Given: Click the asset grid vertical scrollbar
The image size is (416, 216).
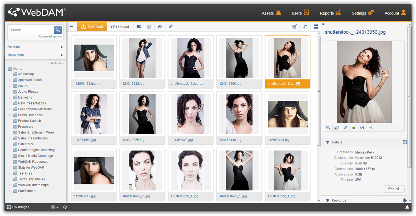Looking at the screenshot, I should coord(319,91).
